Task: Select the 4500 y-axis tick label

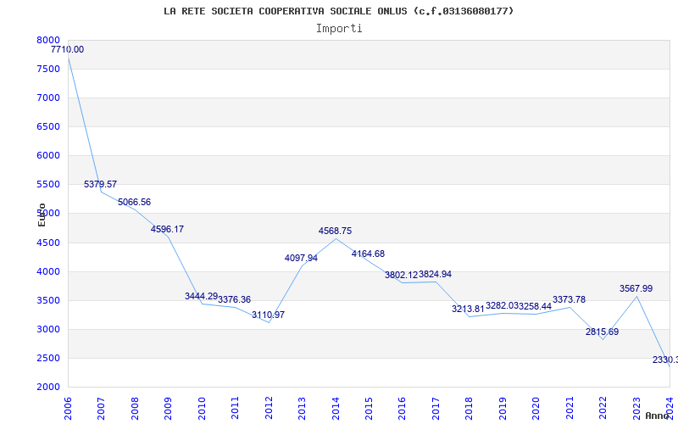Action: [x=48, y=243]
